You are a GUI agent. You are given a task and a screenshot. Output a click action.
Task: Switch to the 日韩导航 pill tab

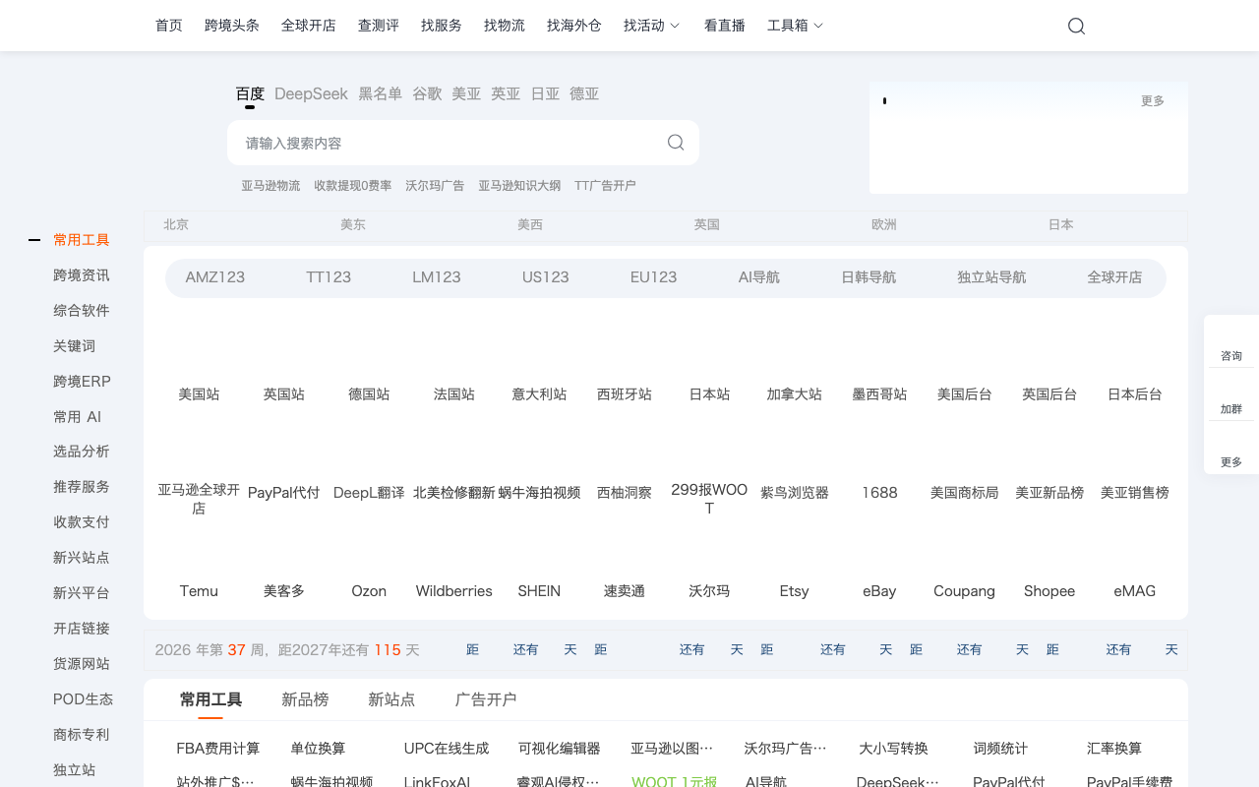(869, 277)
